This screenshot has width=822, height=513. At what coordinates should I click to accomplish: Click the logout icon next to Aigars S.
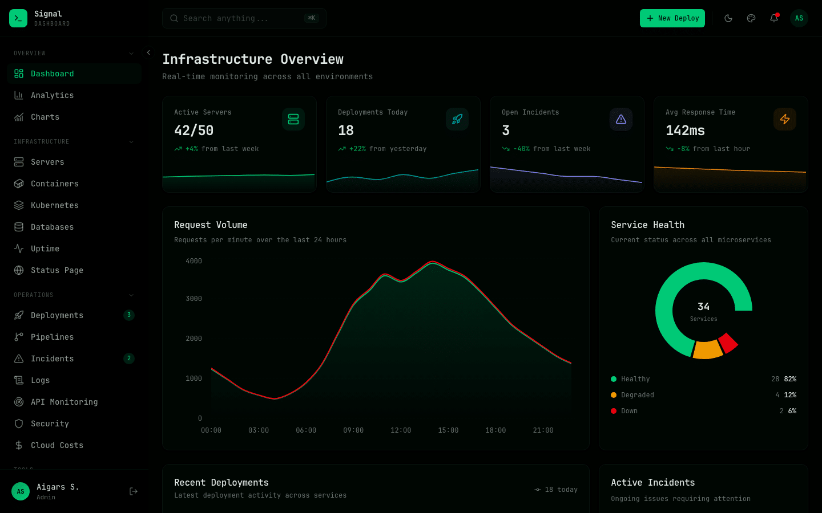[133, 491]
